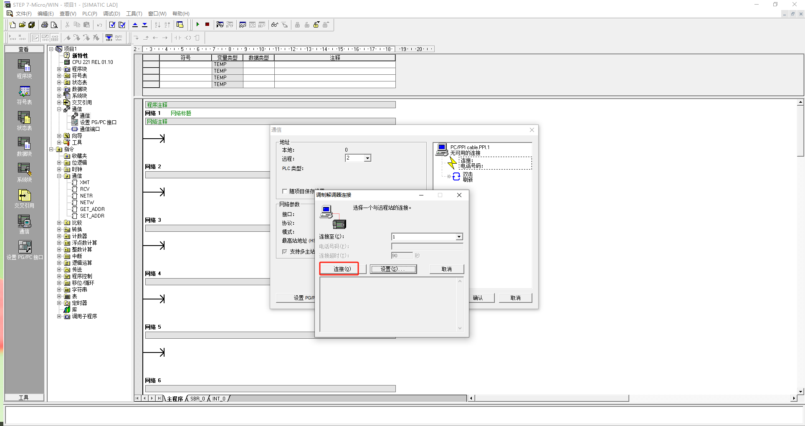The width and height of the screenshot is (805, 426).
Task: Toggle 支持多主站 checkbox
Action: click(x=285, y=252)
